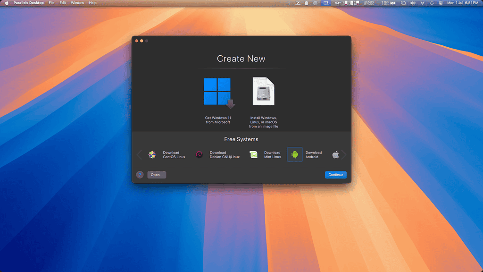483x272 pixels.
Task: Open the Parallels Desktop application menu
Action: (28, 3)
